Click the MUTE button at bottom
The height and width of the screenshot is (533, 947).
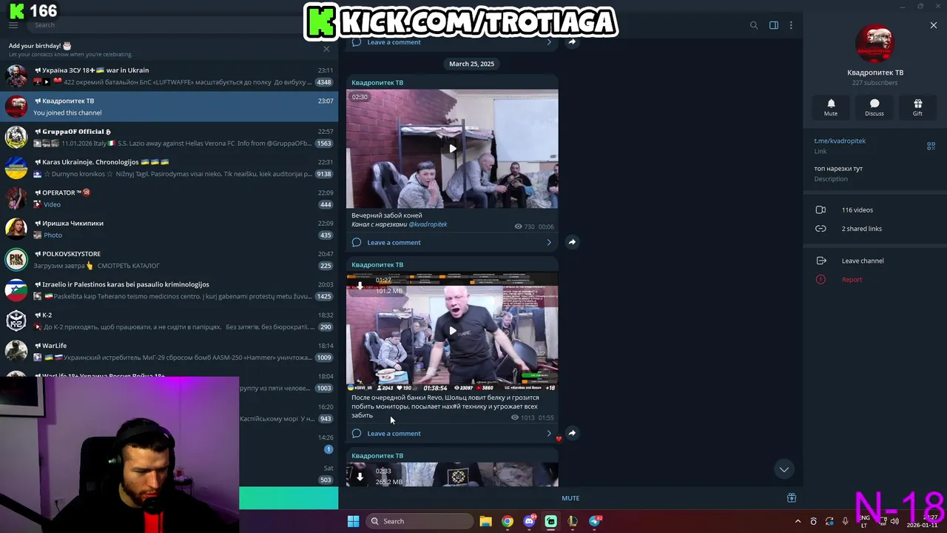[570, 498]
